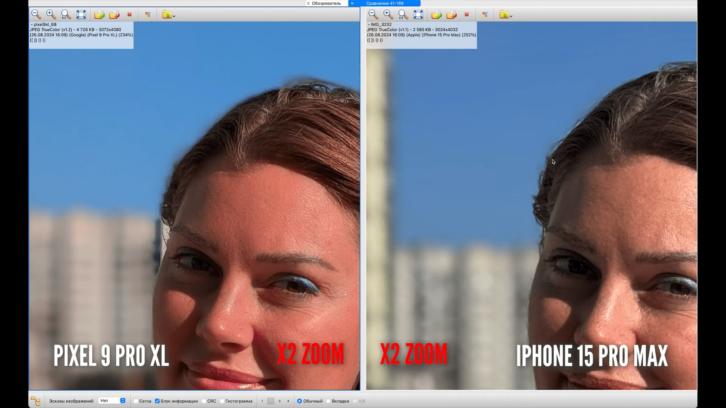
Task: Set compare layout to 1 pane
Action: click(262, 401)
